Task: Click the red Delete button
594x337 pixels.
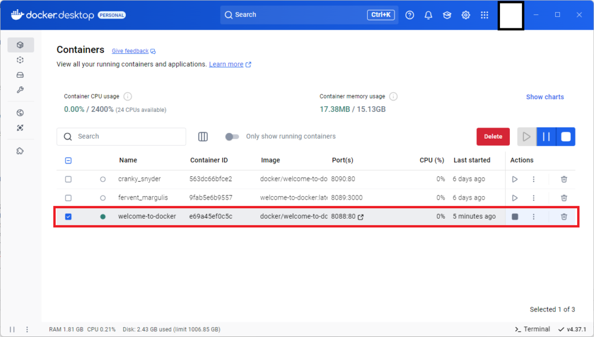Action: (493, 137)
